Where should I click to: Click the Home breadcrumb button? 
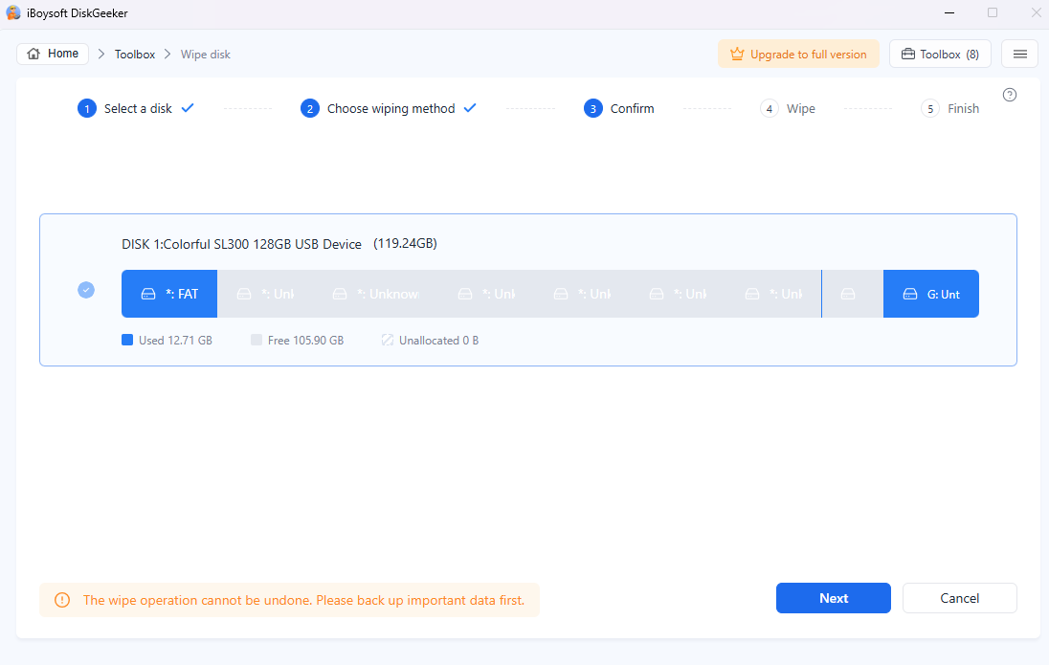[53, 54]
